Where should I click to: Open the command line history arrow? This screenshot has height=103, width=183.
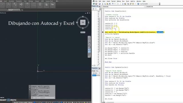tap(54, 98)
